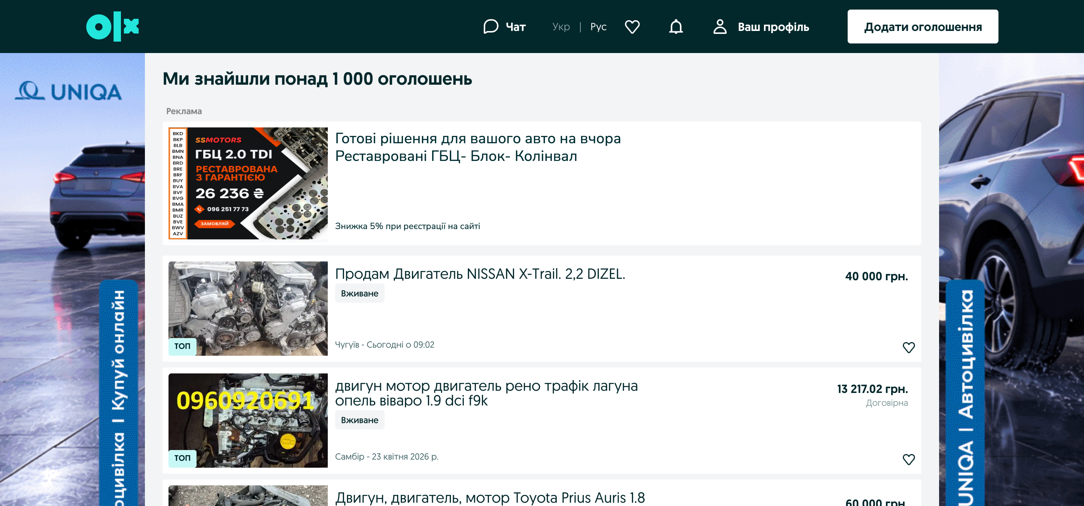Open listing Продам Двигатель NISSAN X-Trail

(480, 274)
